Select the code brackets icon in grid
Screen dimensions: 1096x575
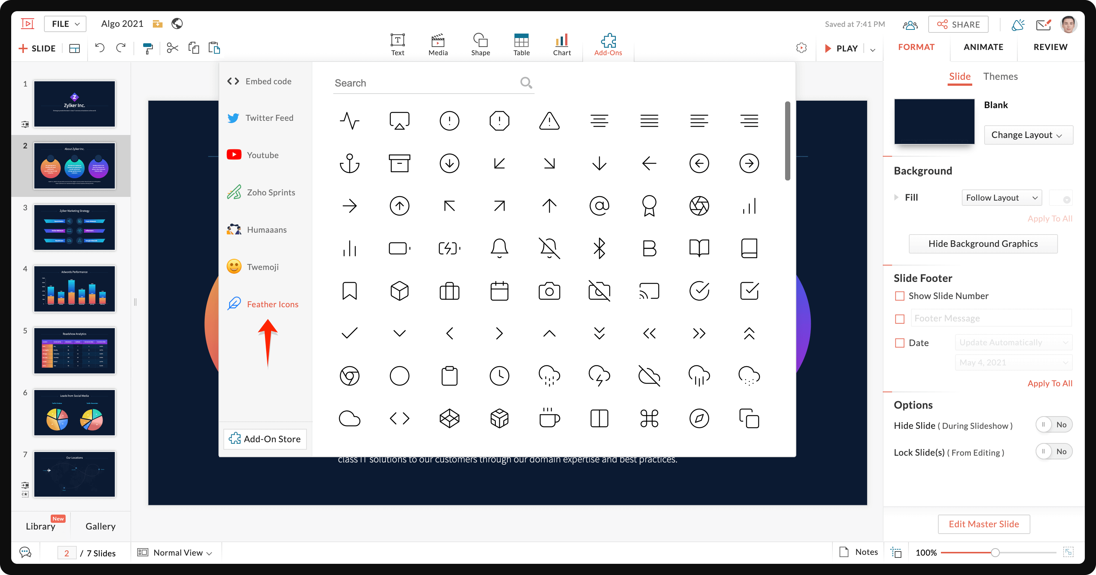coord(399,418)
